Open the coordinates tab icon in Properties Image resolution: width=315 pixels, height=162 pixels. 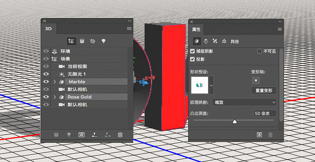point(224,41)
